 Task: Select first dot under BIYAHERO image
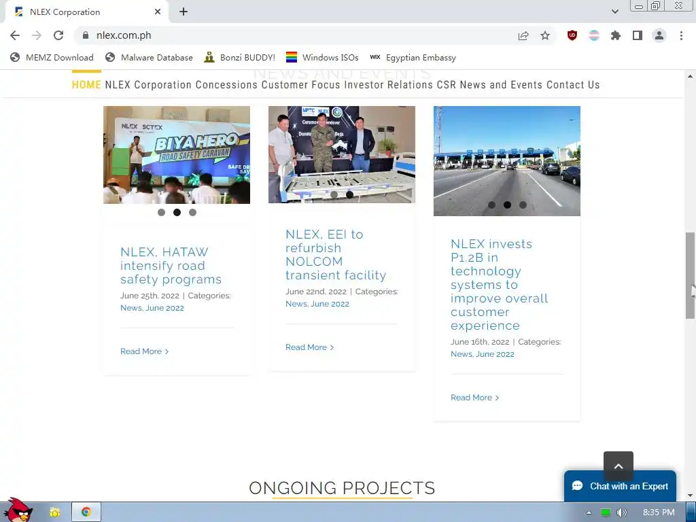[x=162, y=213]
